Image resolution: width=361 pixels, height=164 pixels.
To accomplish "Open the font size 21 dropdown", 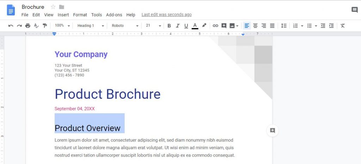I will click(x=153, y=25).
